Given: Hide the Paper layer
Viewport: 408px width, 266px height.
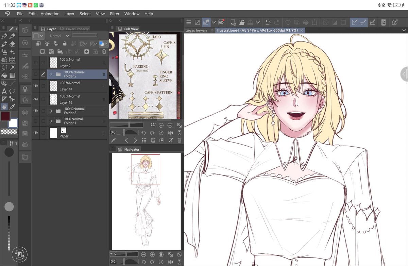Looking at the screenshot, I should click(x=36, y=133).
